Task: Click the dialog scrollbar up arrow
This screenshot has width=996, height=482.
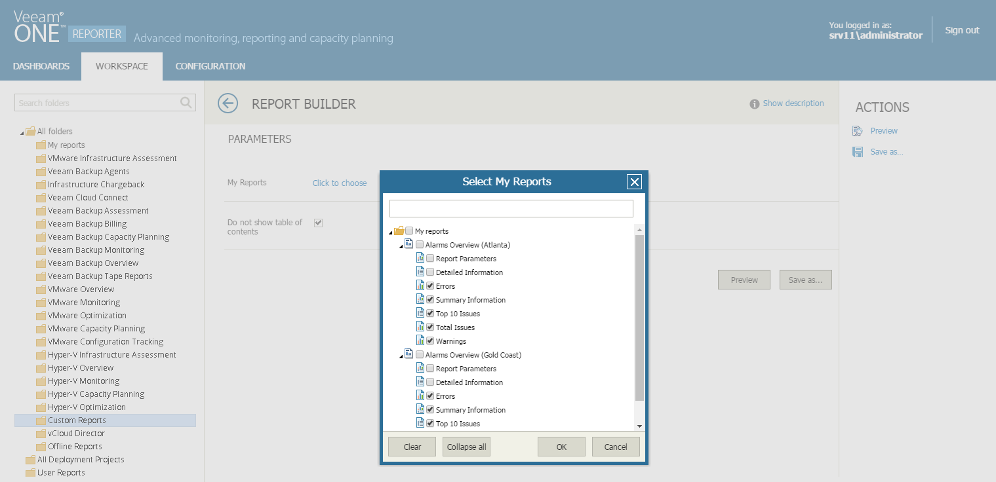Action: coord(640,229)
